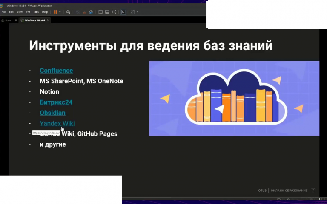The image size is (327, 204).
Task: Open the VM menu
Action: 28,12
